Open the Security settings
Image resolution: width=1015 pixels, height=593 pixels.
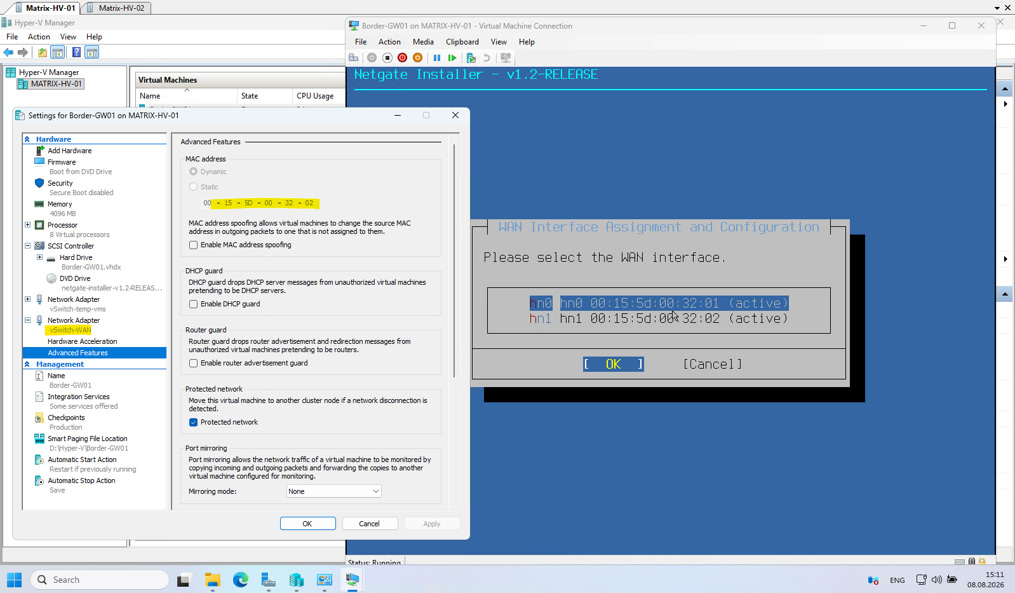[x=60, y=183]
